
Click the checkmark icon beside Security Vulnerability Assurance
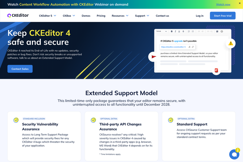coord(16,120)
